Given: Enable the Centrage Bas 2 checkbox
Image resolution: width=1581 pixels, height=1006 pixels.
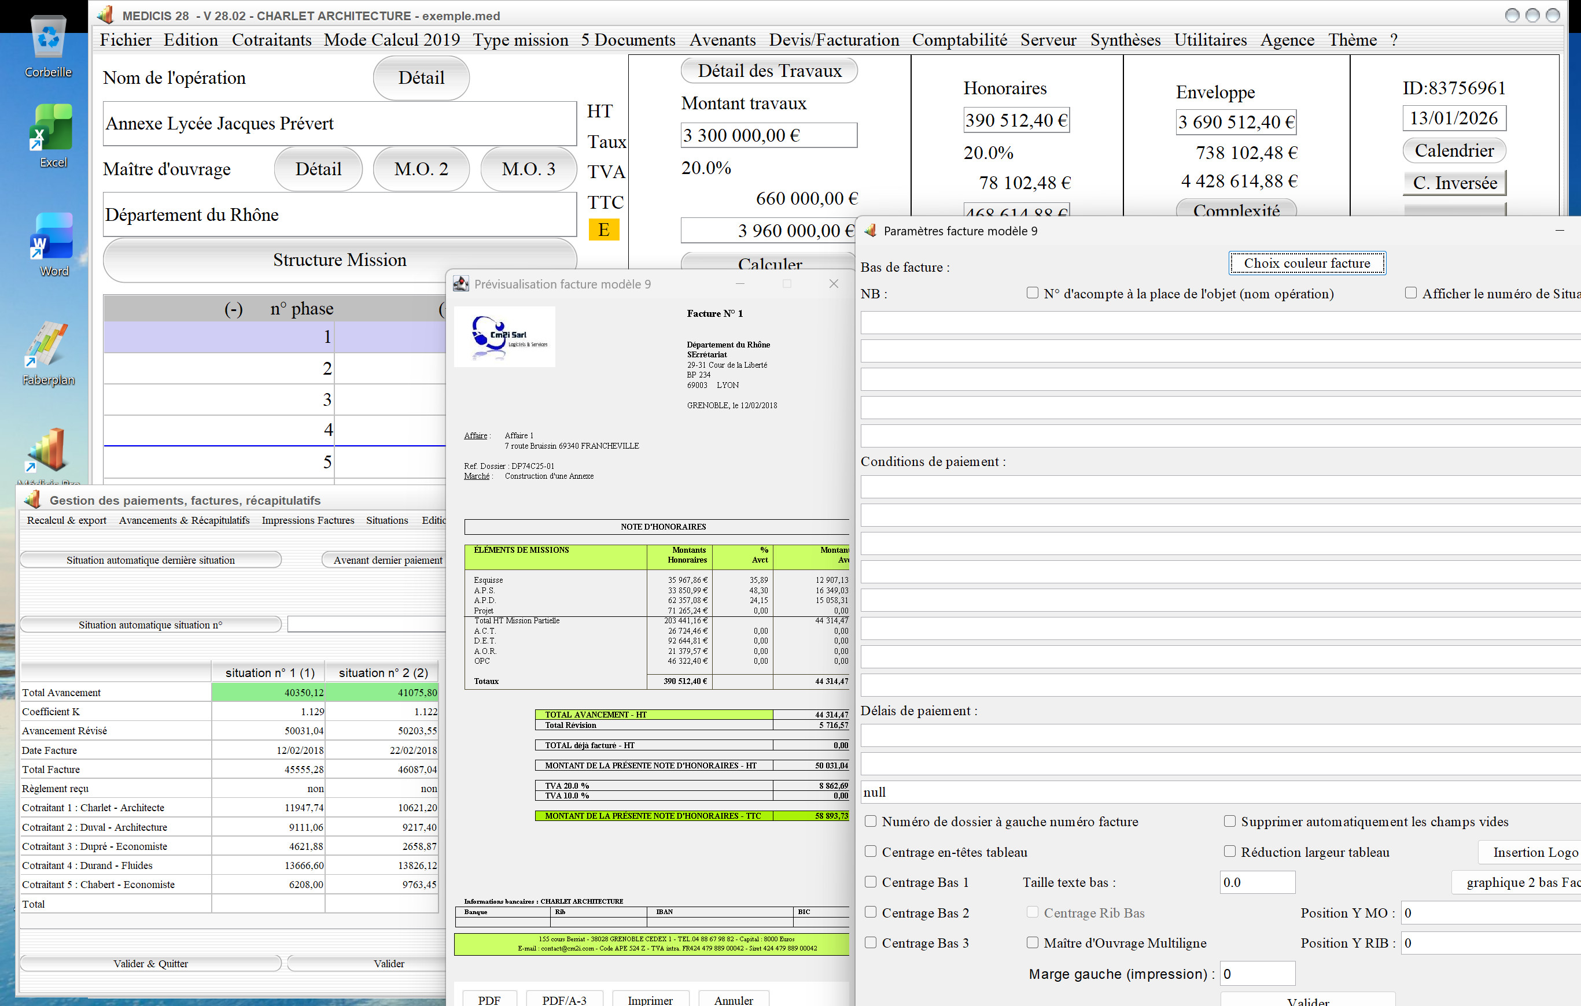Looking at the screenshot, I should 871,912.
